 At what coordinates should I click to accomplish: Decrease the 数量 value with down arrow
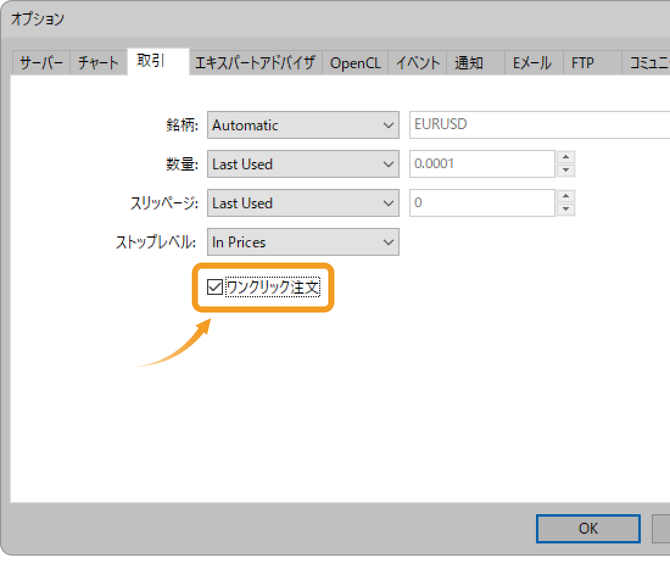[x=566, y=170]
